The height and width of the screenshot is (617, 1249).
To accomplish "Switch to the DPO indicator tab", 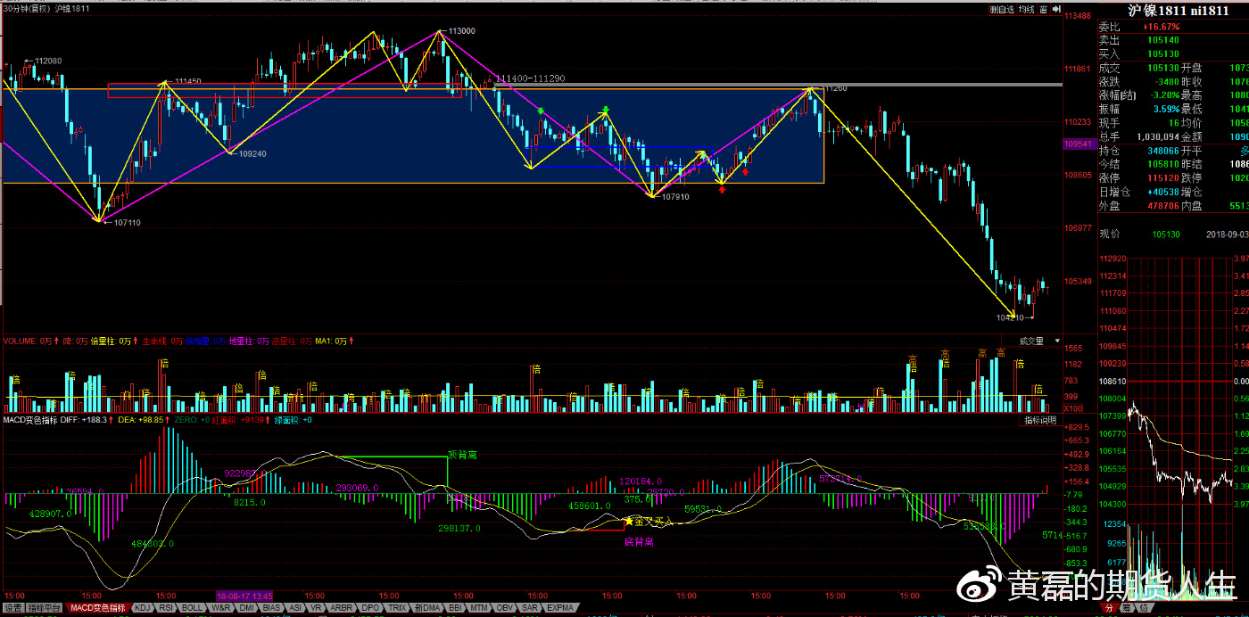I will tap(370, 607).
